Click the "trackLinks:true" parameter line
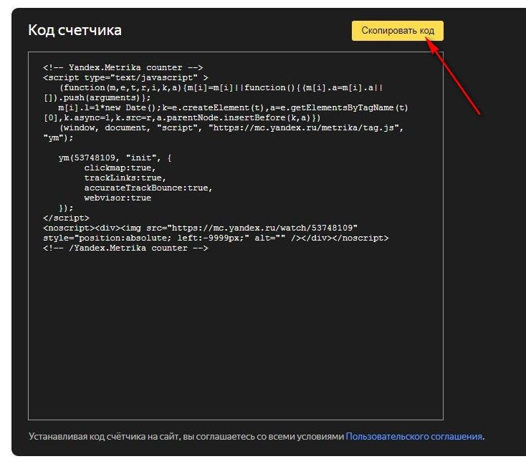This screenshot has width=526, height=469. 125,178
